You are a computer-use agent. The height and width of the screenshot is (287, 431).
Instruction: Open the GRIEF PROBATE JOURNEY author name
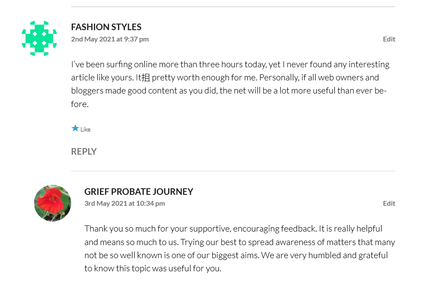(138, 192)
